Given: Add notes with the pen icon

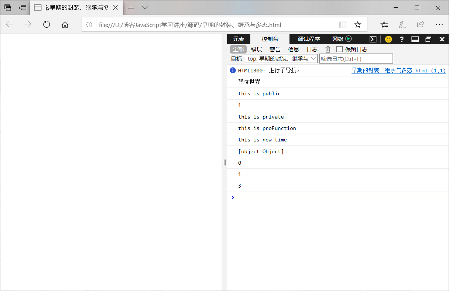Looking at the screenshot, I should [402, 25].
